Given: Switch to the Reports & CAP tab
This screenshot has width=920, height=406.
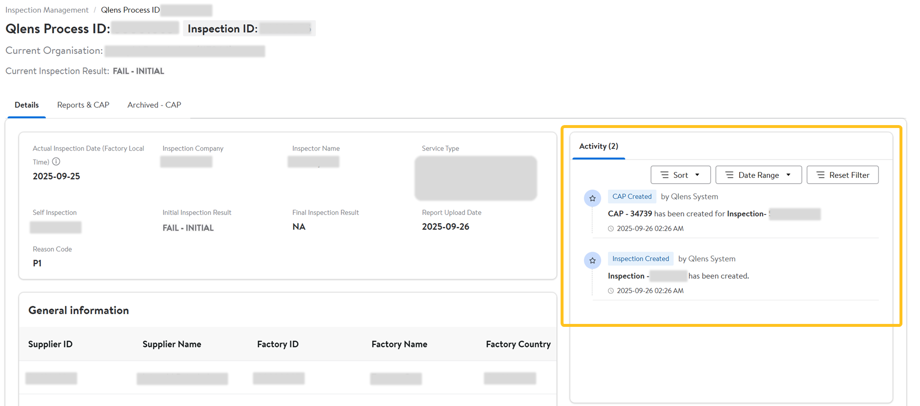Looking at the screenshot, I should [x=83, y=105].
